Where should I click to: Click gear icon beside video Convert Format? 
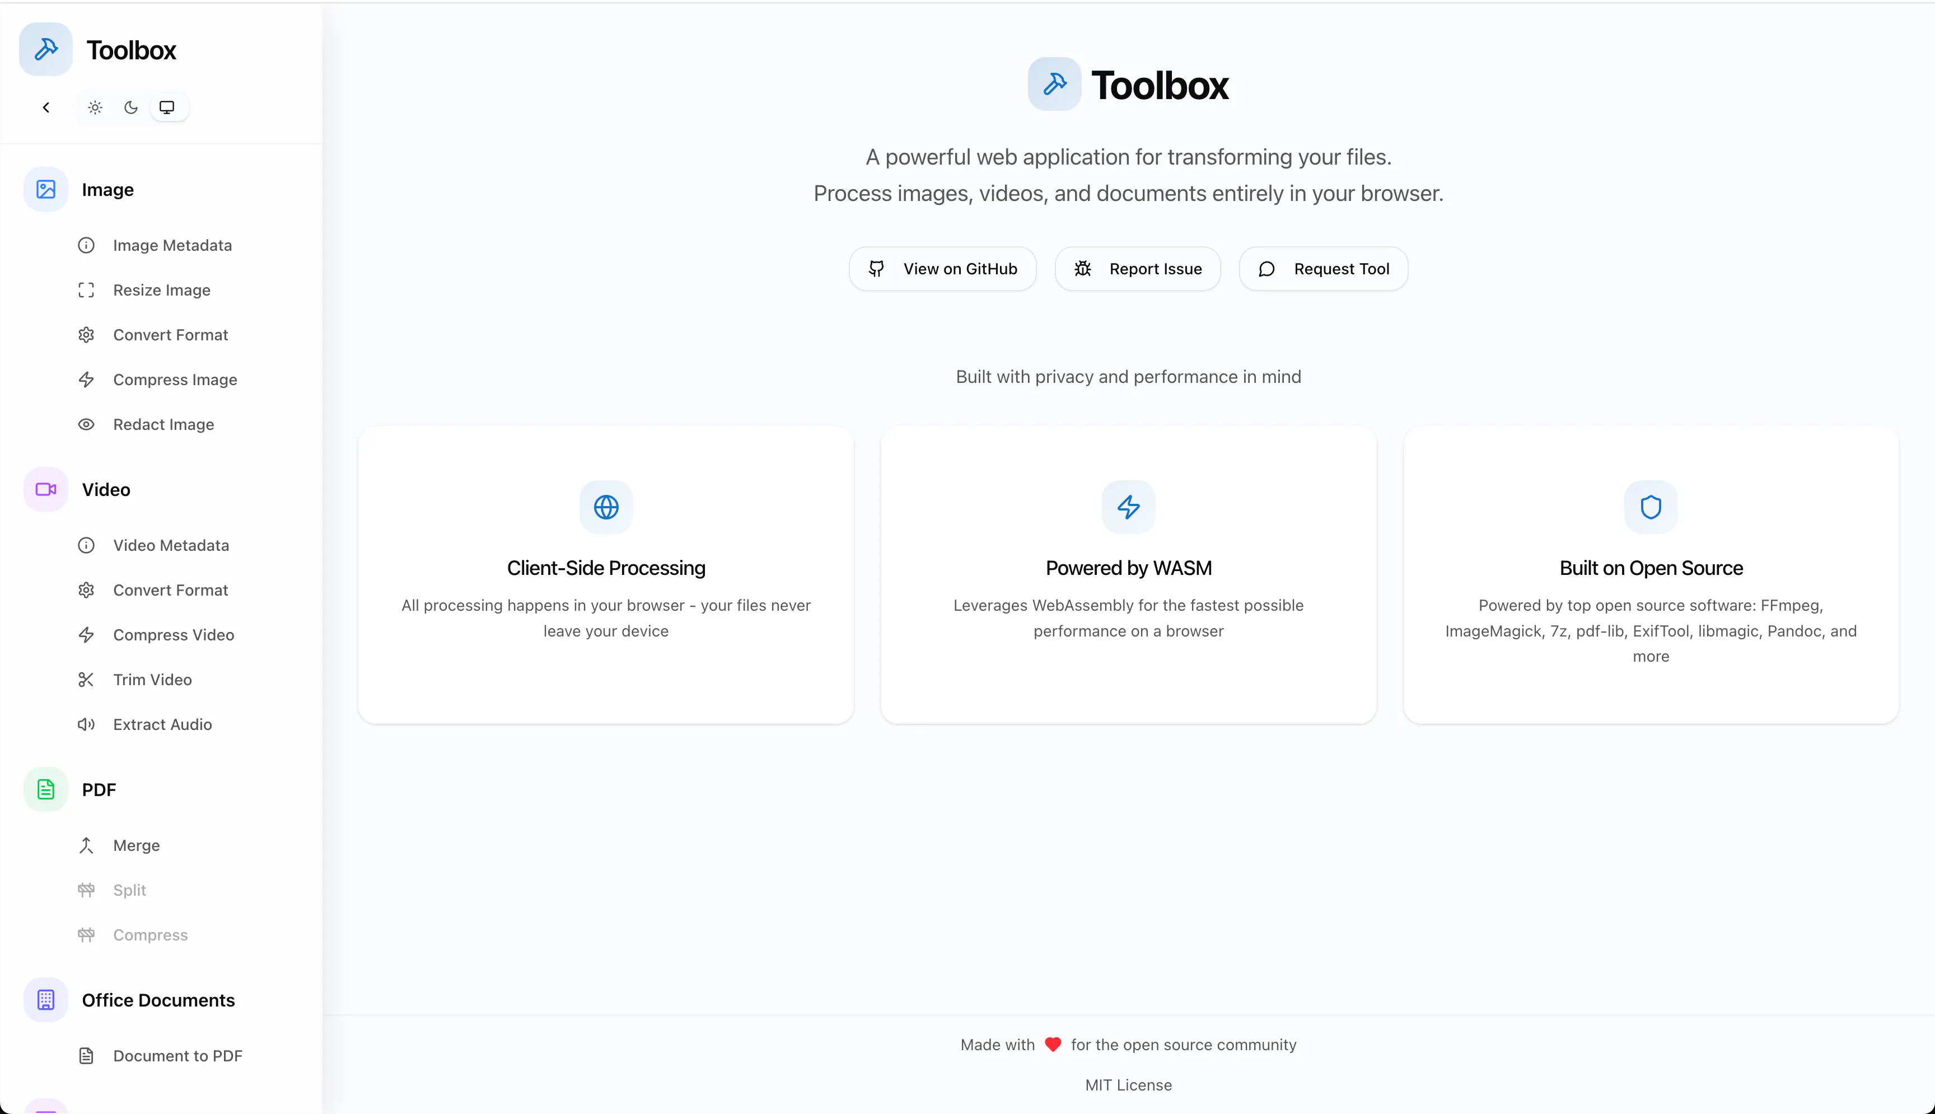coord(86,590)
